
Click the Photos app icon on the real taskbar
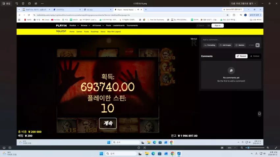tap(179, 153)
